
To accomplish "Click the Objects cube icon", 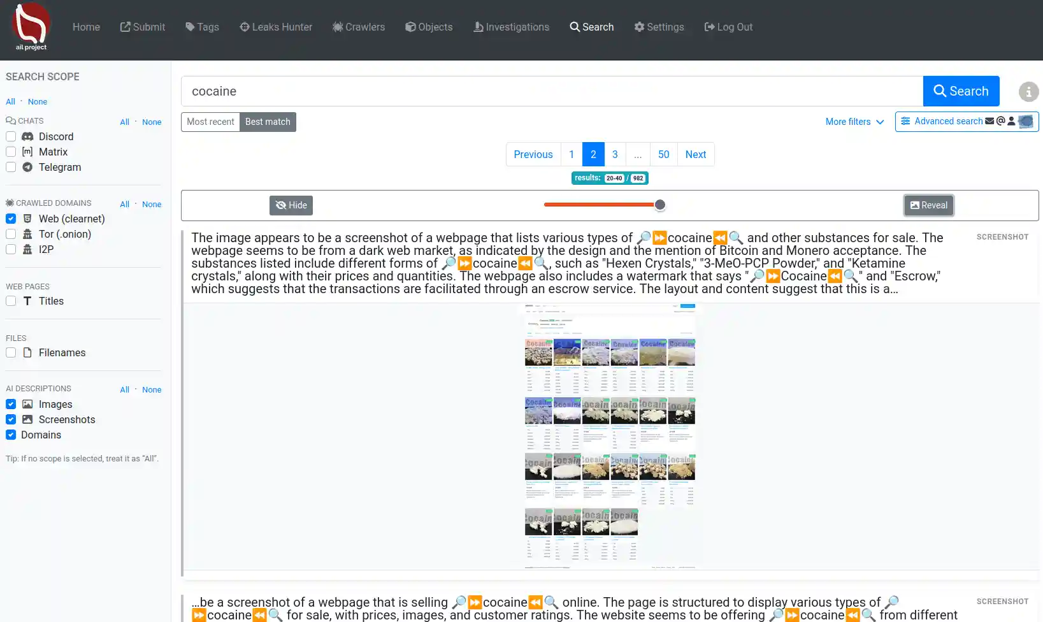I will point(410,27).
